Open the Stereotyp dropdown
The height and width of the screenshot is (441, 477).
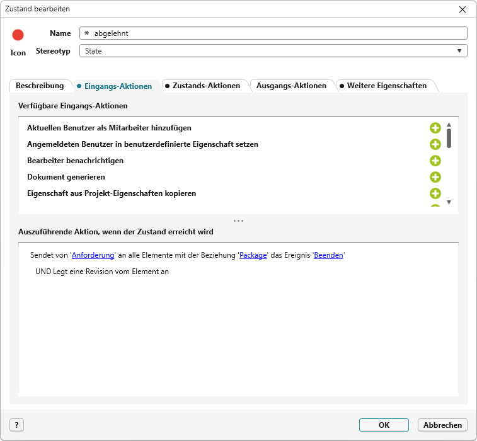point(273,51)
